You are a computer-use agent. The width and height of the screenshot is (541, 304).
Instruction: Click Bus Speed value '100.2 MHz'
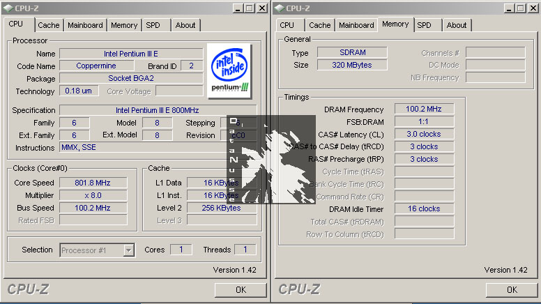coord(93,208)
